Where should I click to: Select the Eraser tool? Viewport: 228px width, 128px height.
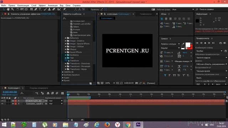pyautogui.click(x=54, y=9)
